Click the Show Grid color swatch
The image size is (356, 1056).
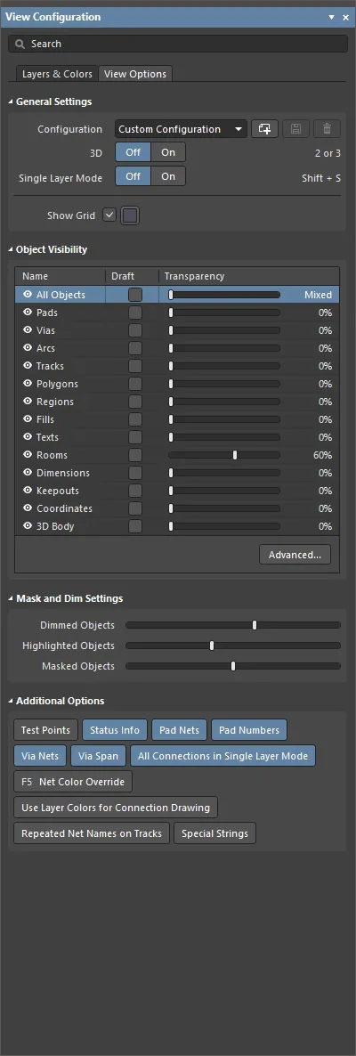(x=130, y=215)
